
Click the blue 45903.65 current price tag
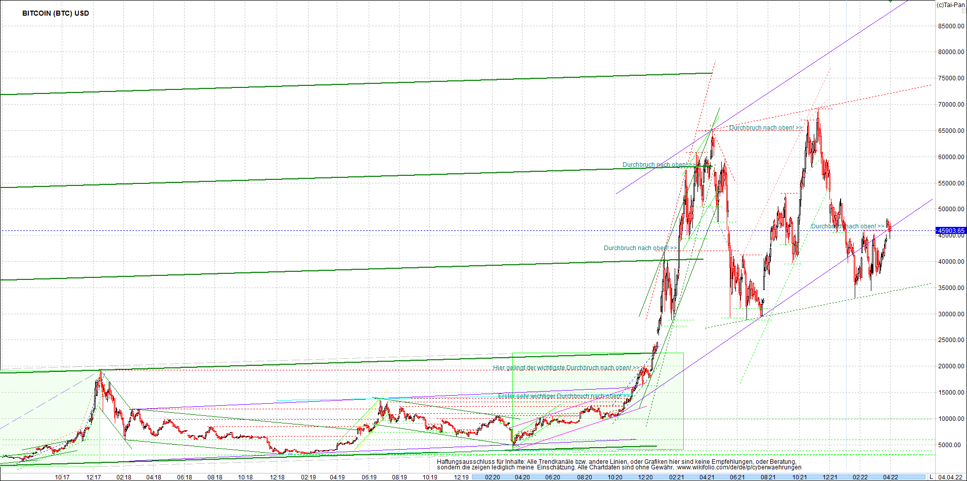[951, 231]
